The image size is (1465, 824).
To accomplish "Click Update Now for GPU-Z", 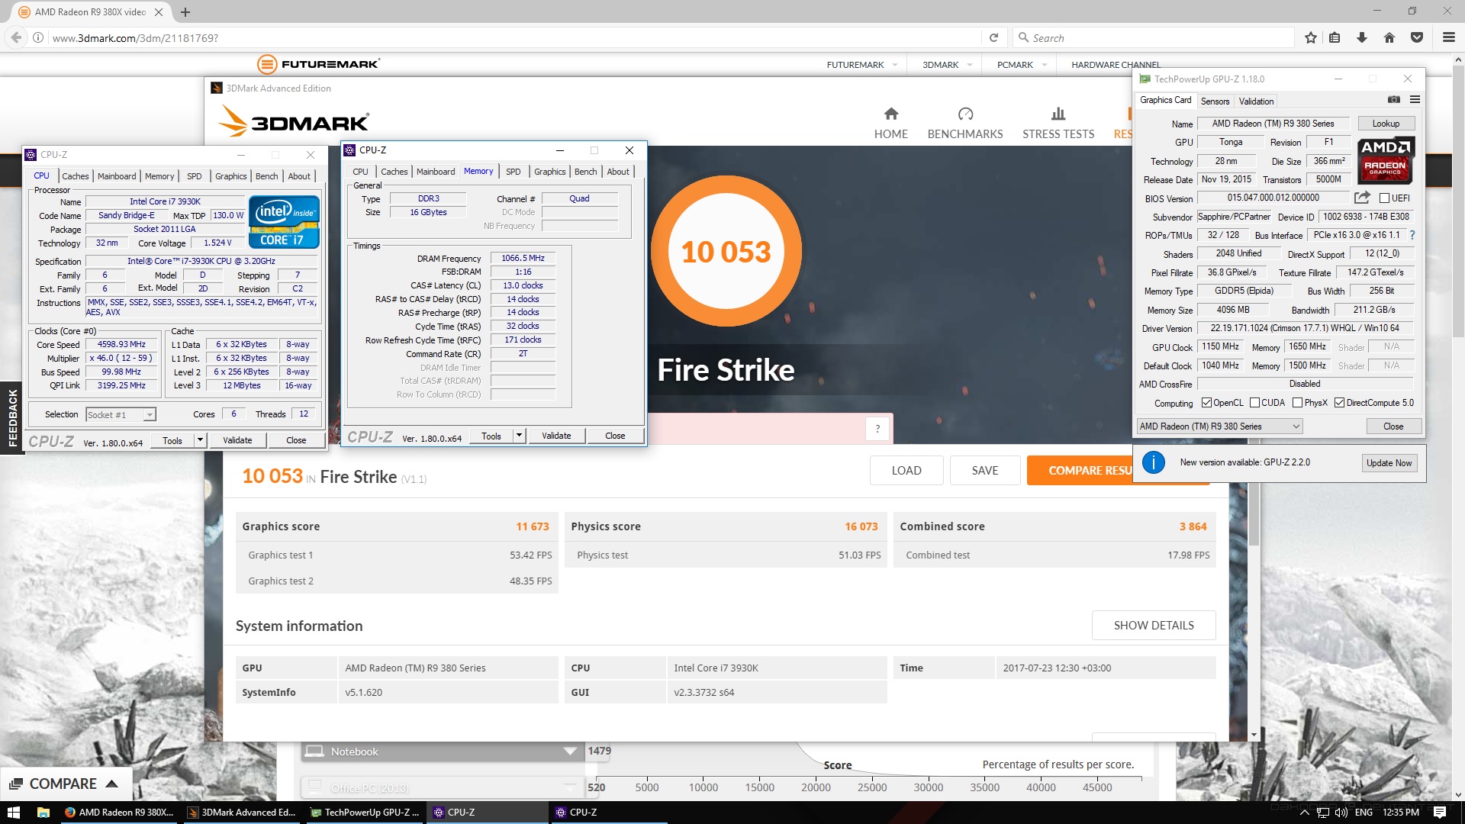I will tap(1389, 463).
